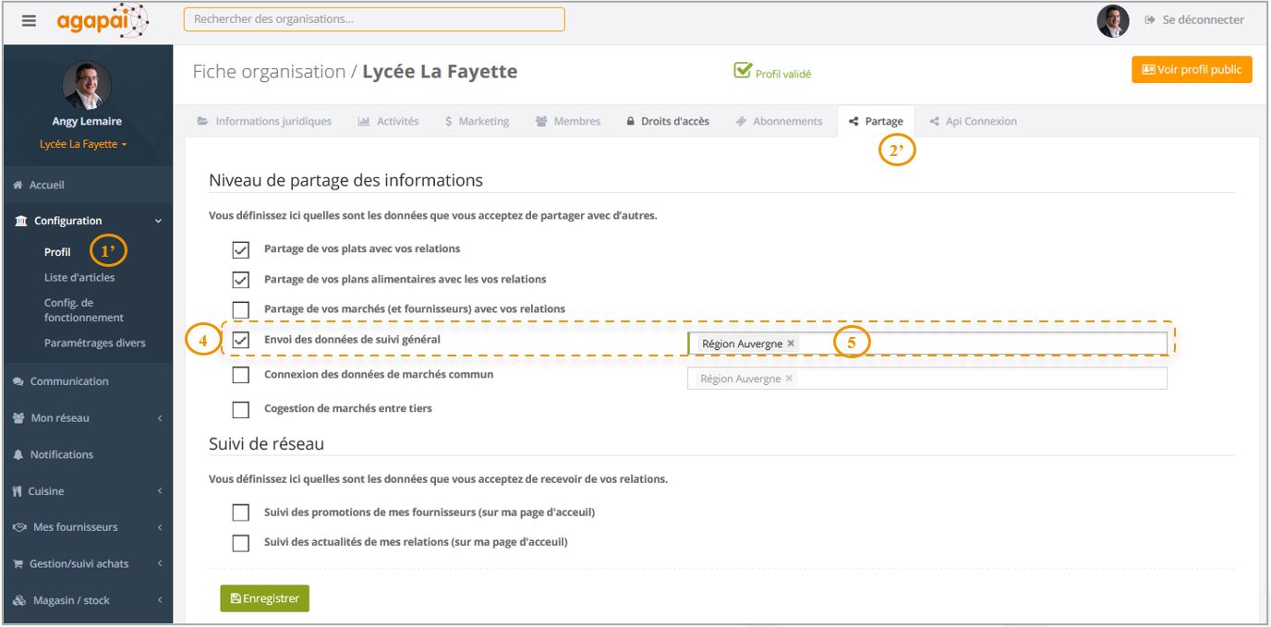Image resolution: width=1271 pixels, height=627 pixels.
Task: Remove Région Auvergne tag from marchés commun
Action: pyautogui.click(x=789, y=379)
